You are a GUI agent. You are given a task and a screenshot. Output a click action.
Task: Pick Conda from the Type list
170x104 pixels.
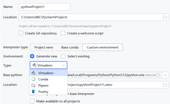point(48,79)
